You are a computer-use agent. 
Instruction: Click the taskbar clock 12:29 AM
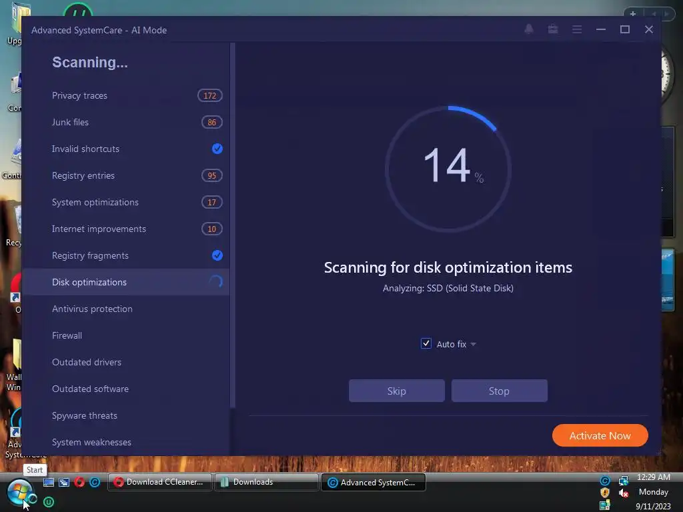[653, 477]
